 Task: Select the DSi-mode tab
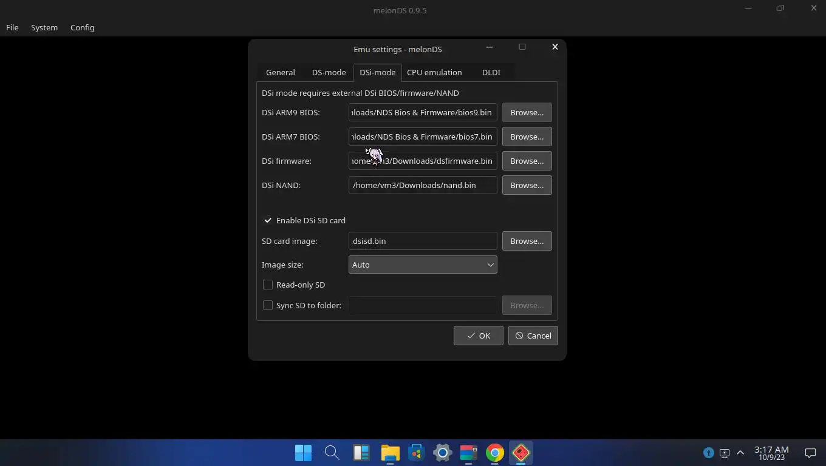point(377,72)
